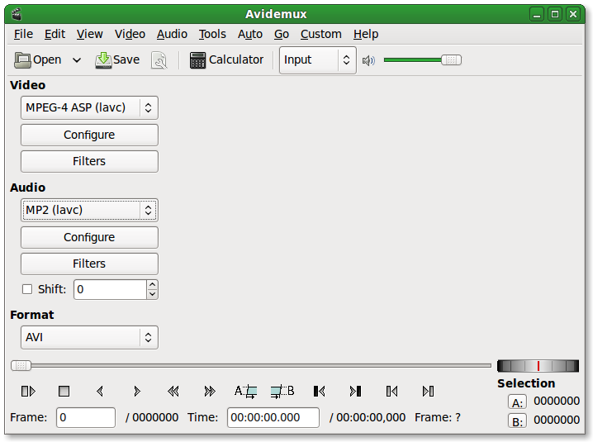The height and width of the screenshot is (442, 593).
Task: Click the Time input field
Action: click(273, 417)
